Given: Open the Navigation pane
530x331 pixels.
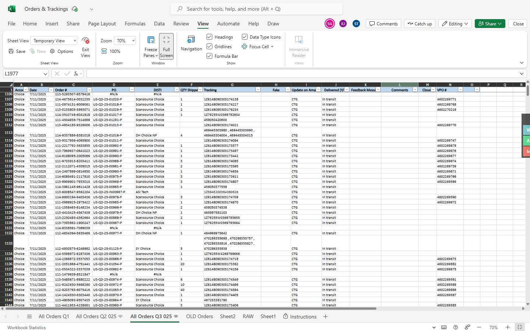Looking at the screenshot, I should pos(191,43).
